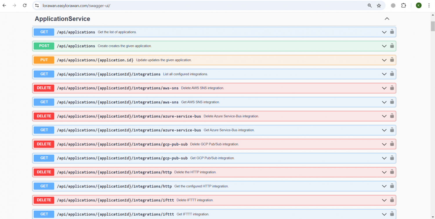Click the site information icon in address bar
The image size is (435, 219).
coord(37,6)
